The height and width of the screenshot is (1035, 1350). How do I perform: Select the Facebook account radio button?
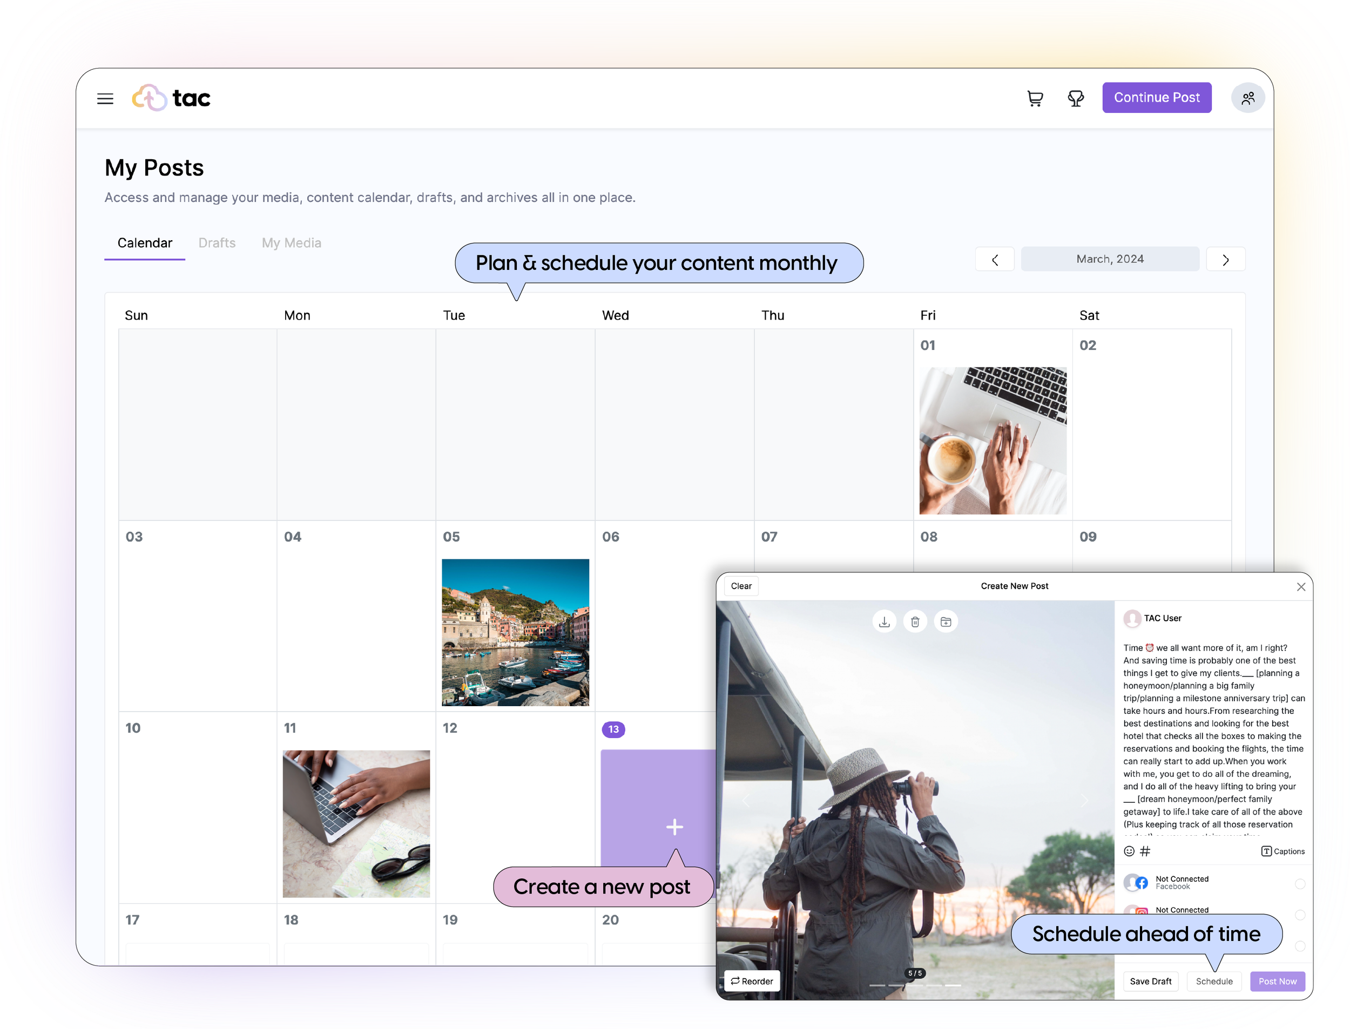coord(1299,883)
